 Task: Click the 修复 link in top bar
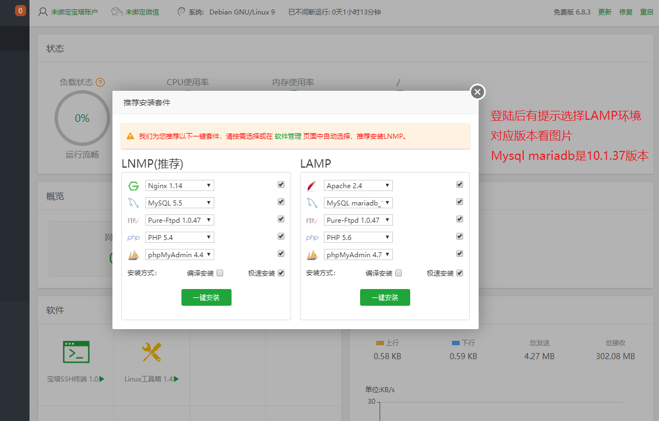(626, 12)
